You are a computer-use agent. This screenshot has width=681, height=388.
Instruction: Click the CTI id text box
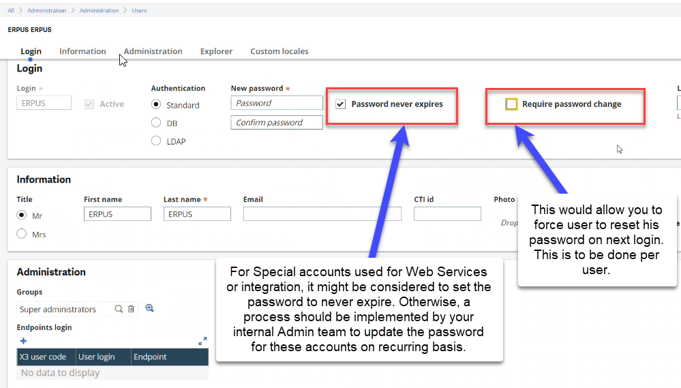pos(447,214)
